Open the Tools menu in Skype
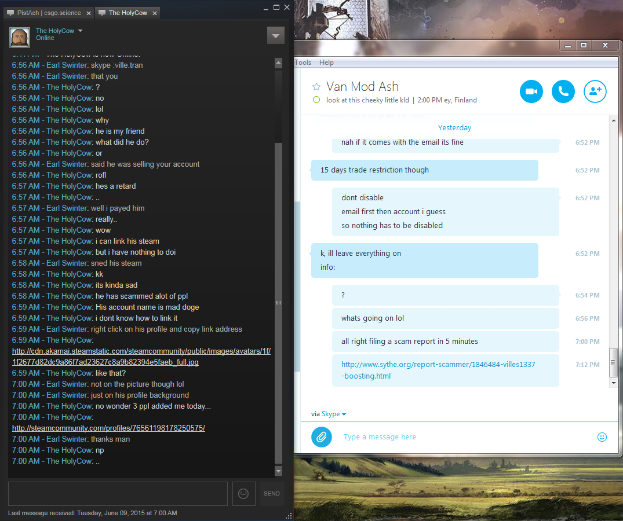The height and width of the screenshot is (521, 623). click(x=303, y=63)
